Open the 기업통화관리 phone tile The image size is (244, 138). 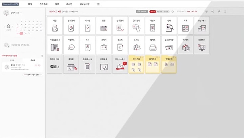pyautogui.click(x=55, y=45)
